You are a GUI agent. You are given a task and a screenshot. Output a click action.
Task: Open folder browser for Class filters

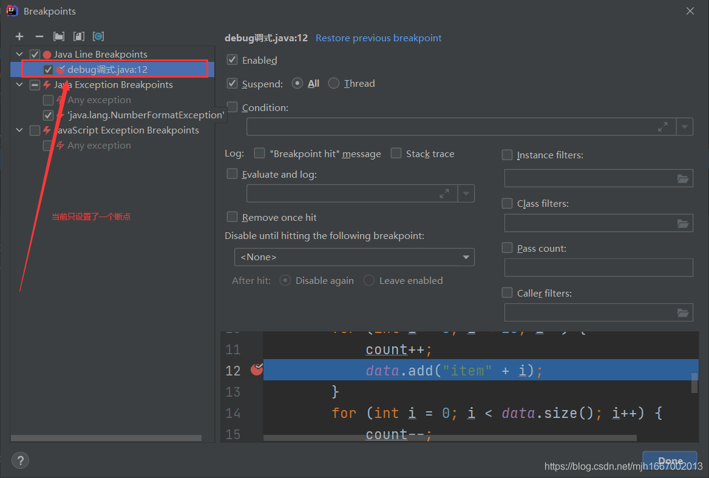click(x=683, y=223)
